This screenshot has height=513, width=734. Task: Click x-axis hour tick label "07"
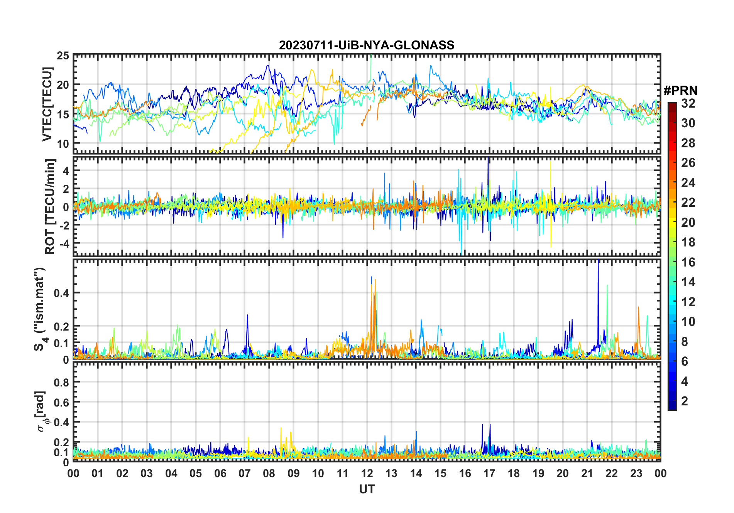(x=245, y=473)
